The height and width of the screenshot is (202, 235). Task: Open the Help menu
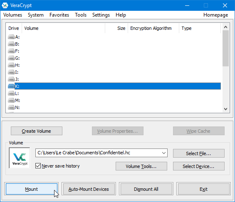[121, 15]
